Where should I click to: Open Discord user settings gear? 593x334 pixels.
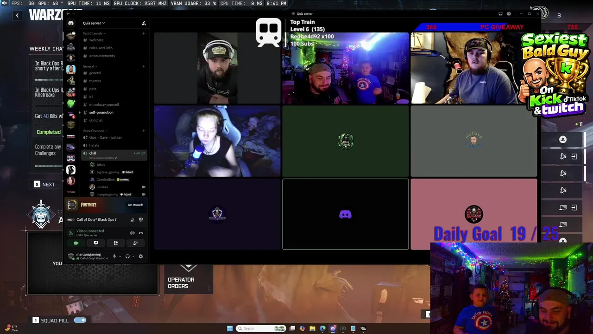point(141,256)
